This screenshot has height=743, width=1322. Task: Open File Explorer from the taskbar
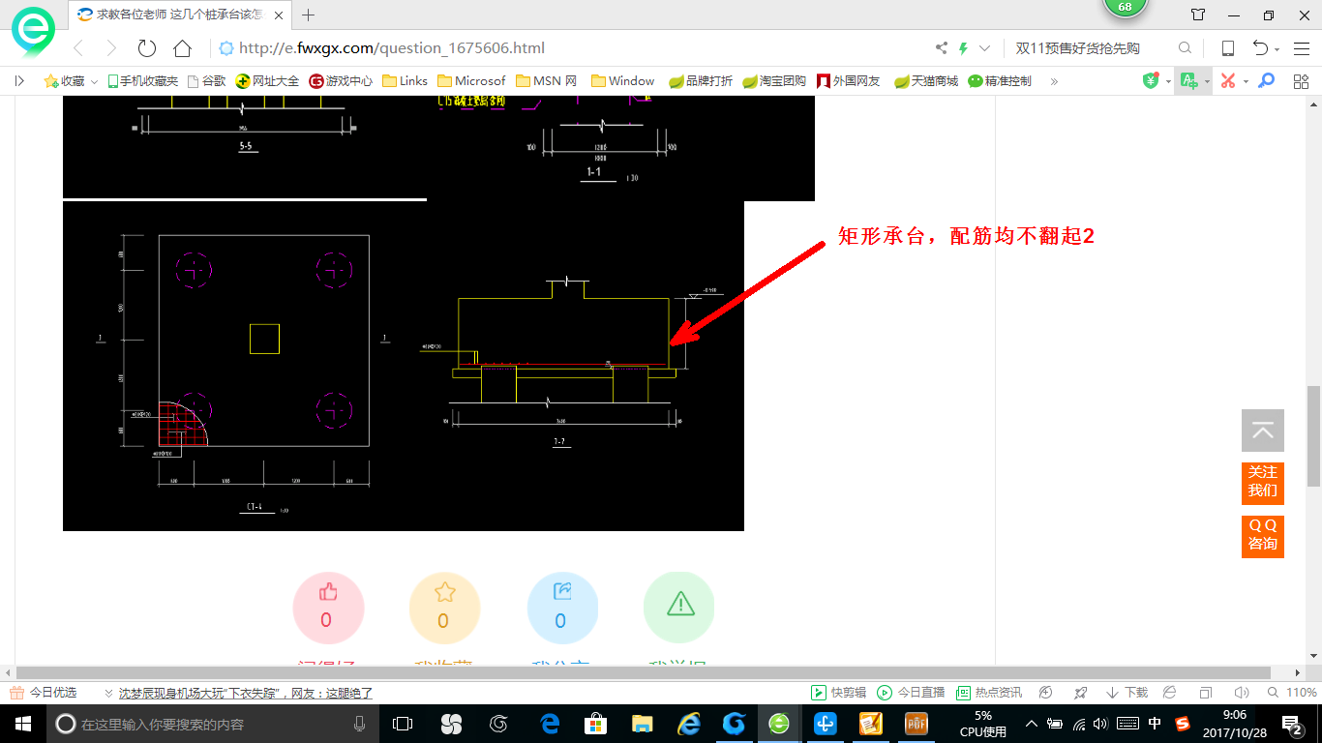(x=642, y=724)
